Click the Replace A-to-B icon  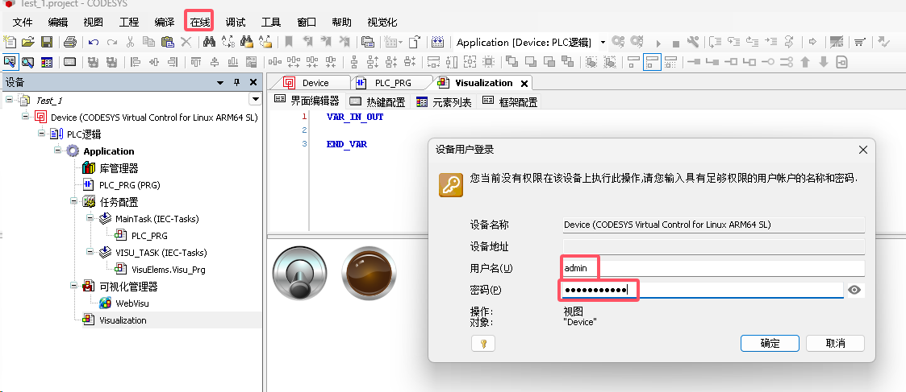[x=228, y=42]
